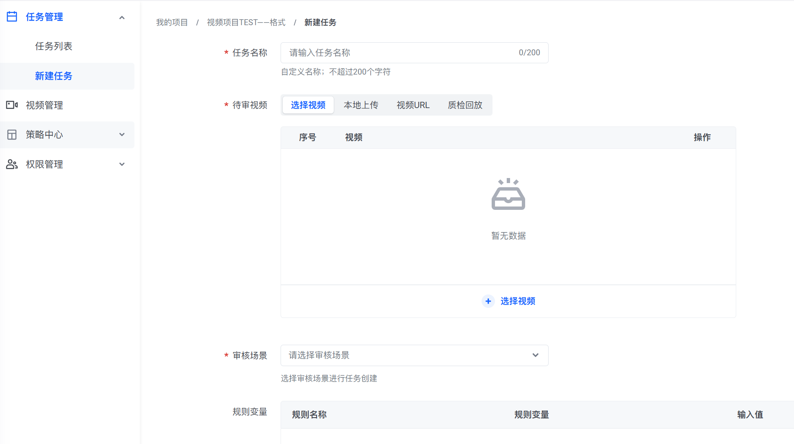Switch to the 选择视频 tab
The height and width of the screenshot is (444, 794).
click(x=308, y=105)
